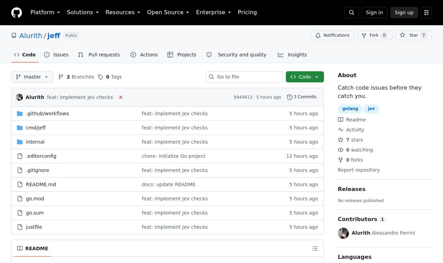The width and height of the screenshot is (443, 263).
Task: Expand the Solutions menu
Action: coord(83,12)
